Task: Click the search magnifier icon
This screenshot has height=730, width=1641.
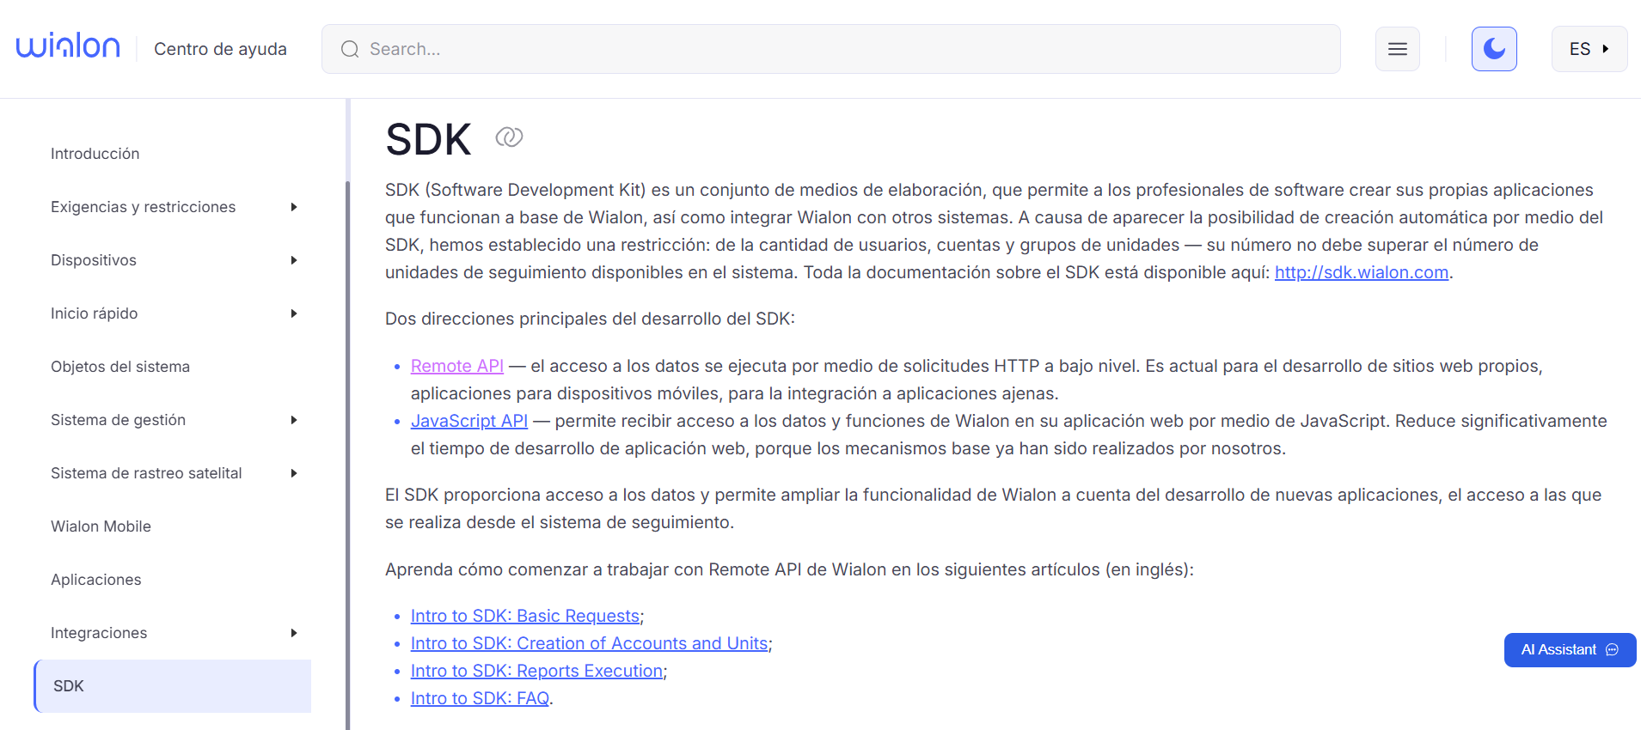Action: click(349, 49)
